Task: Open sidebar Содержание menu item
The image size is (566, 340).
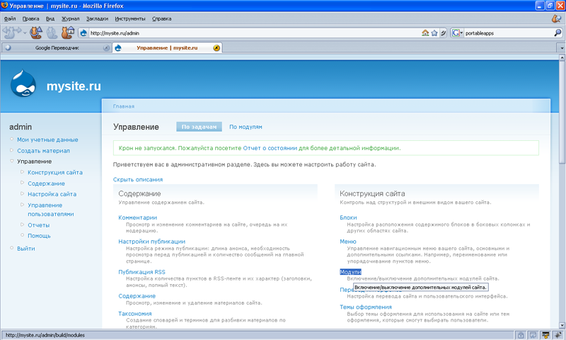Action: coord(46,183)
